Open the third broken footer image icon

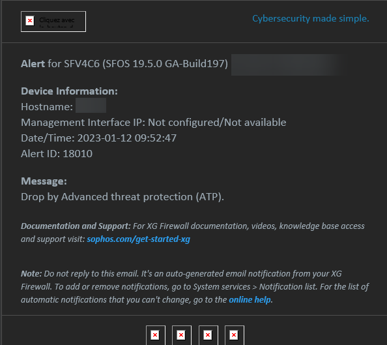click(x=208, y=335)
